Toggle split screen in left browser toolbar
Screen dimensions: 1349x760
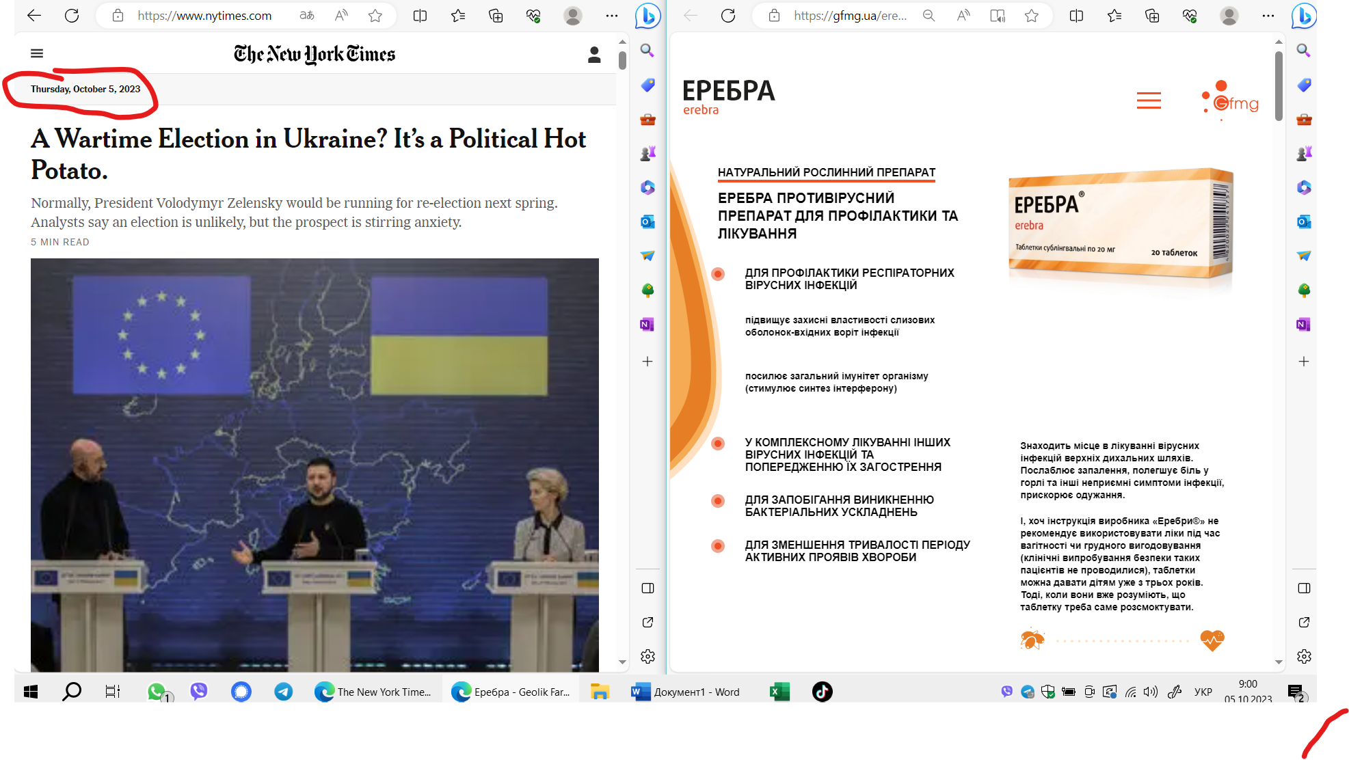tap(420, 16)
